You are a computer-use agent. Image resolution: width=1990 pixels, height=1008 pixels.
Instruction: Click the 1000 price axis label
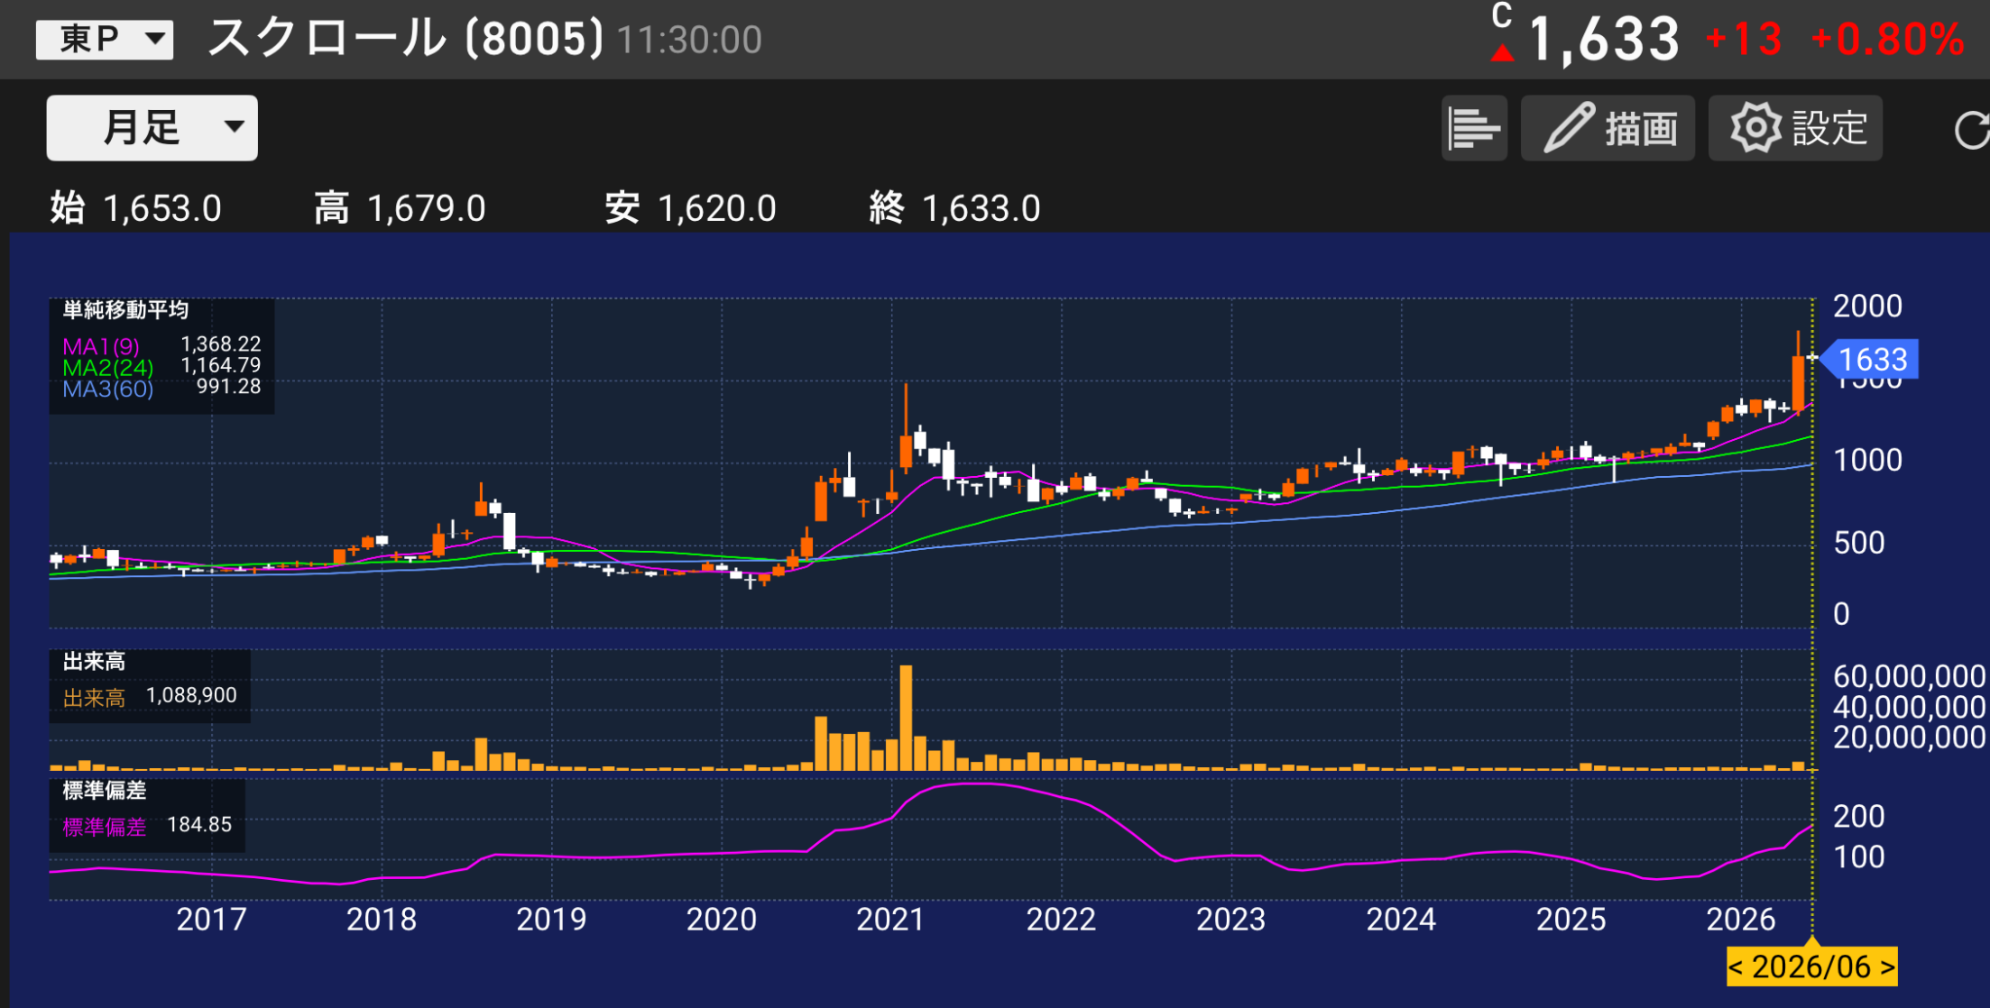[x=1867, y=461]
